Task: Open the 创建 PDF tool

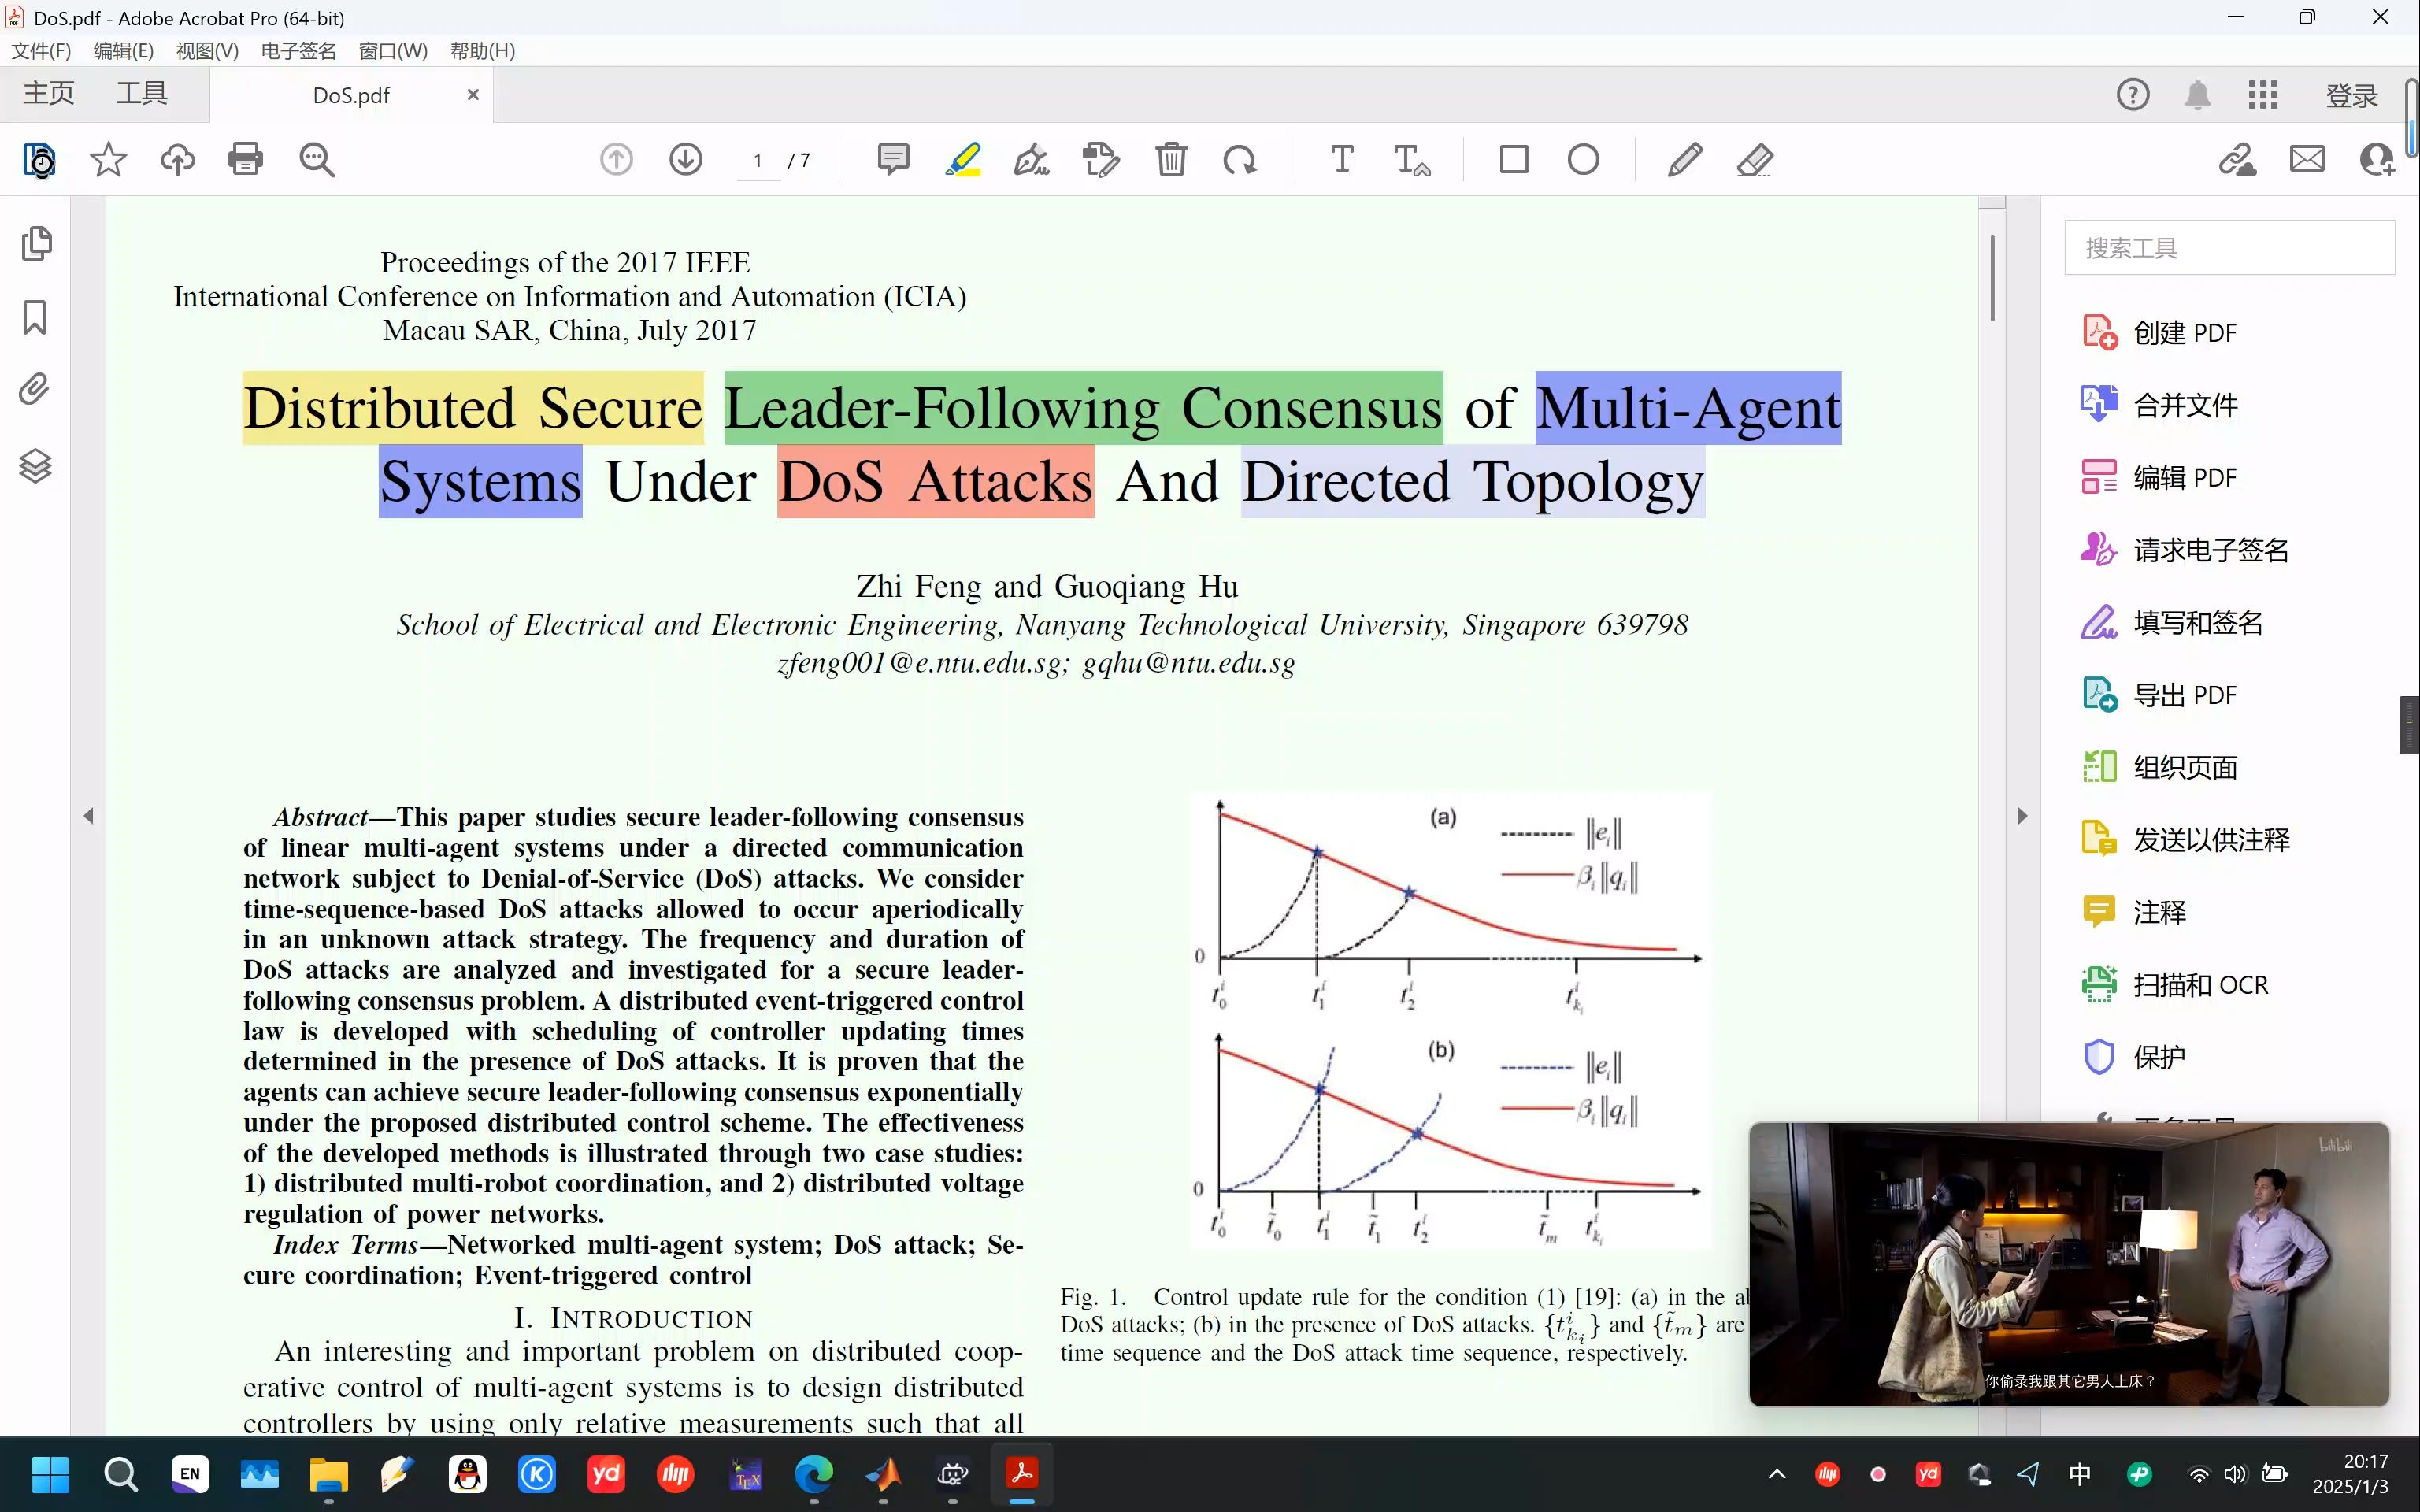Action: (x=2160, y=332)
